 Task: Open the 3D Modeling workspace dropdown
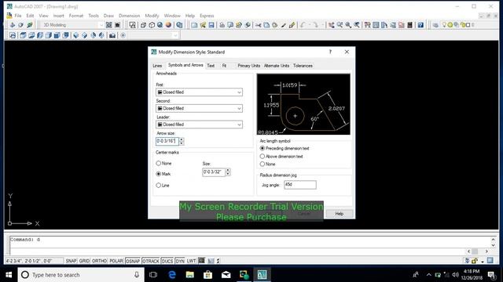click(x=72, y=25)
